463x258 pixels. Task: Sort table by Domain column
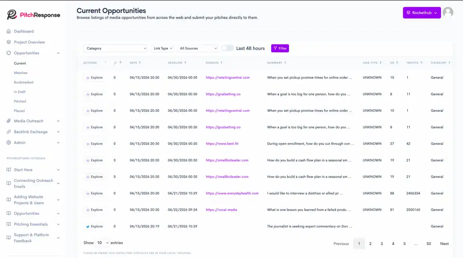(214, 62)
